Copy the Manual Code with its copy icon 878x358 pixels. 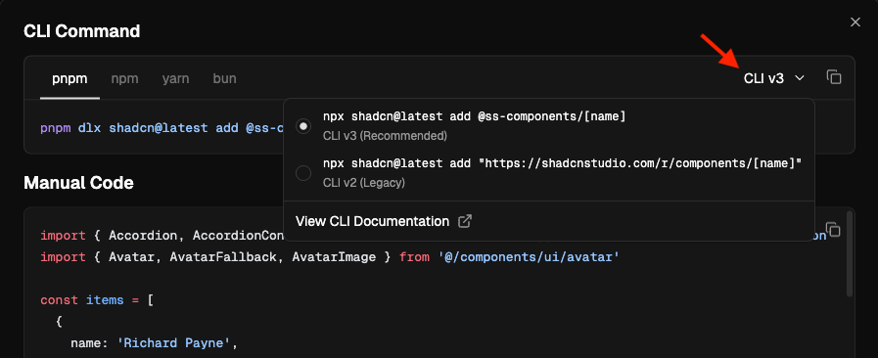pyautogui.click(x=834, y=229)
